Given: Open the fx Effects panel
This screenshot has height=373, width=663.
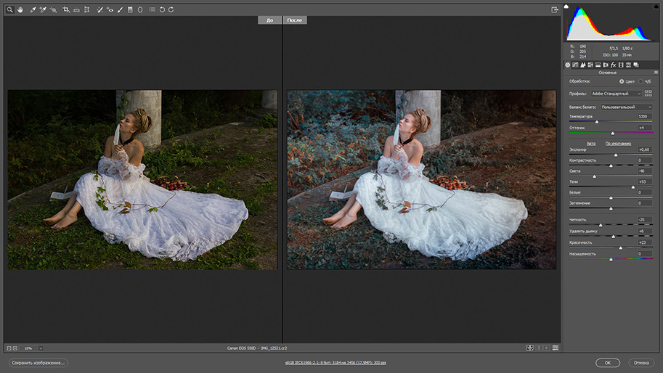Looking at the screenshot, I should click(x=613, y=65).
